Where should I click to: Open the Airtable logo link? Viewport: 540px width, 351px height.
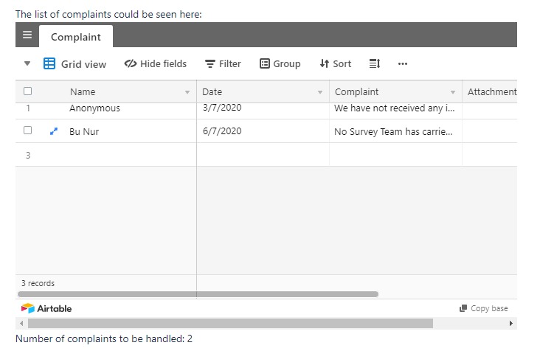pos(46,308)
